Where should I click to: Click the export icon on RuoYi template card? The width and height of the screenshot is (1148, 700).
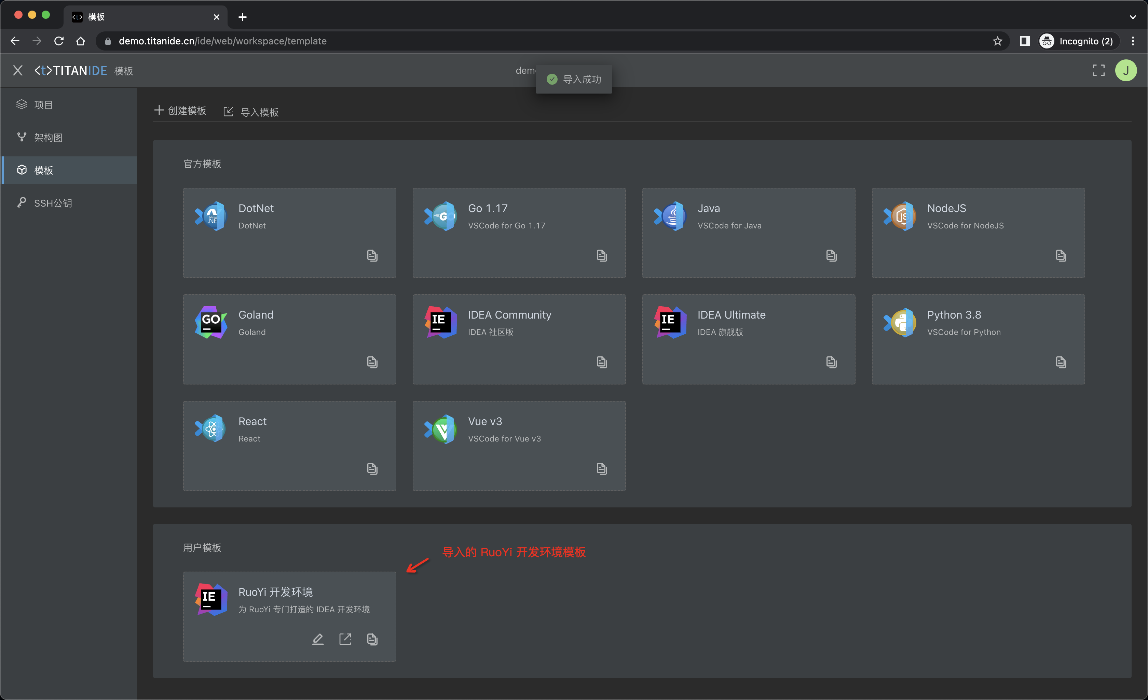click(x=345, y=639)
